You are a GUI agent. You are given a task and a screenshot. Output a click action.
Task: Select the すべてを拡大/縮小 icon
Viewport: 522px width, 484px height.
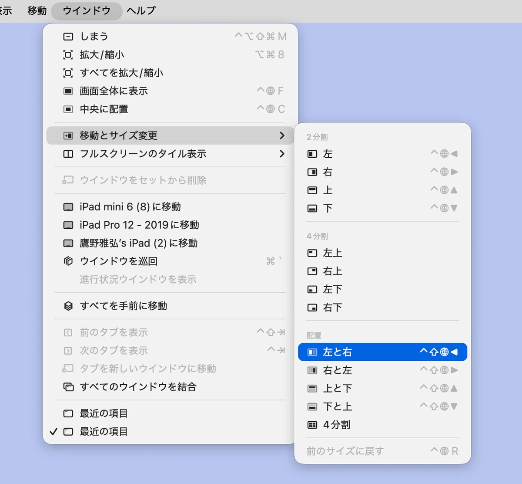[68, 73]
